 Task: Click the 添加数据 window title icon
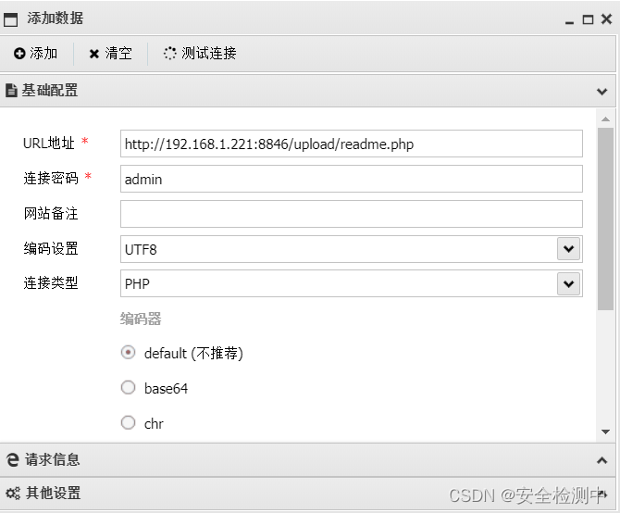11,19
